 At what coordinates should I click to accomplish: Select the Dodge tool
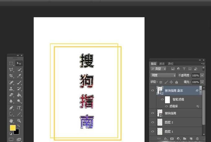click(19, 101)
